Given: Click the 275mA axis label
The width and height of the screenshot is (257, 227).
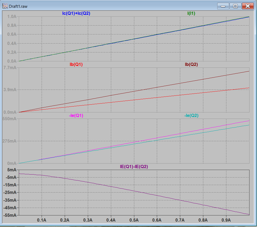Looking at the screenshot, I should click(9, 141).
